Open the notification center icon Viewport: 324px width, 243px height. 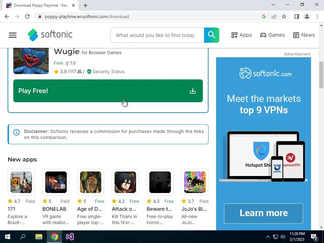click(x=314, y=237)
